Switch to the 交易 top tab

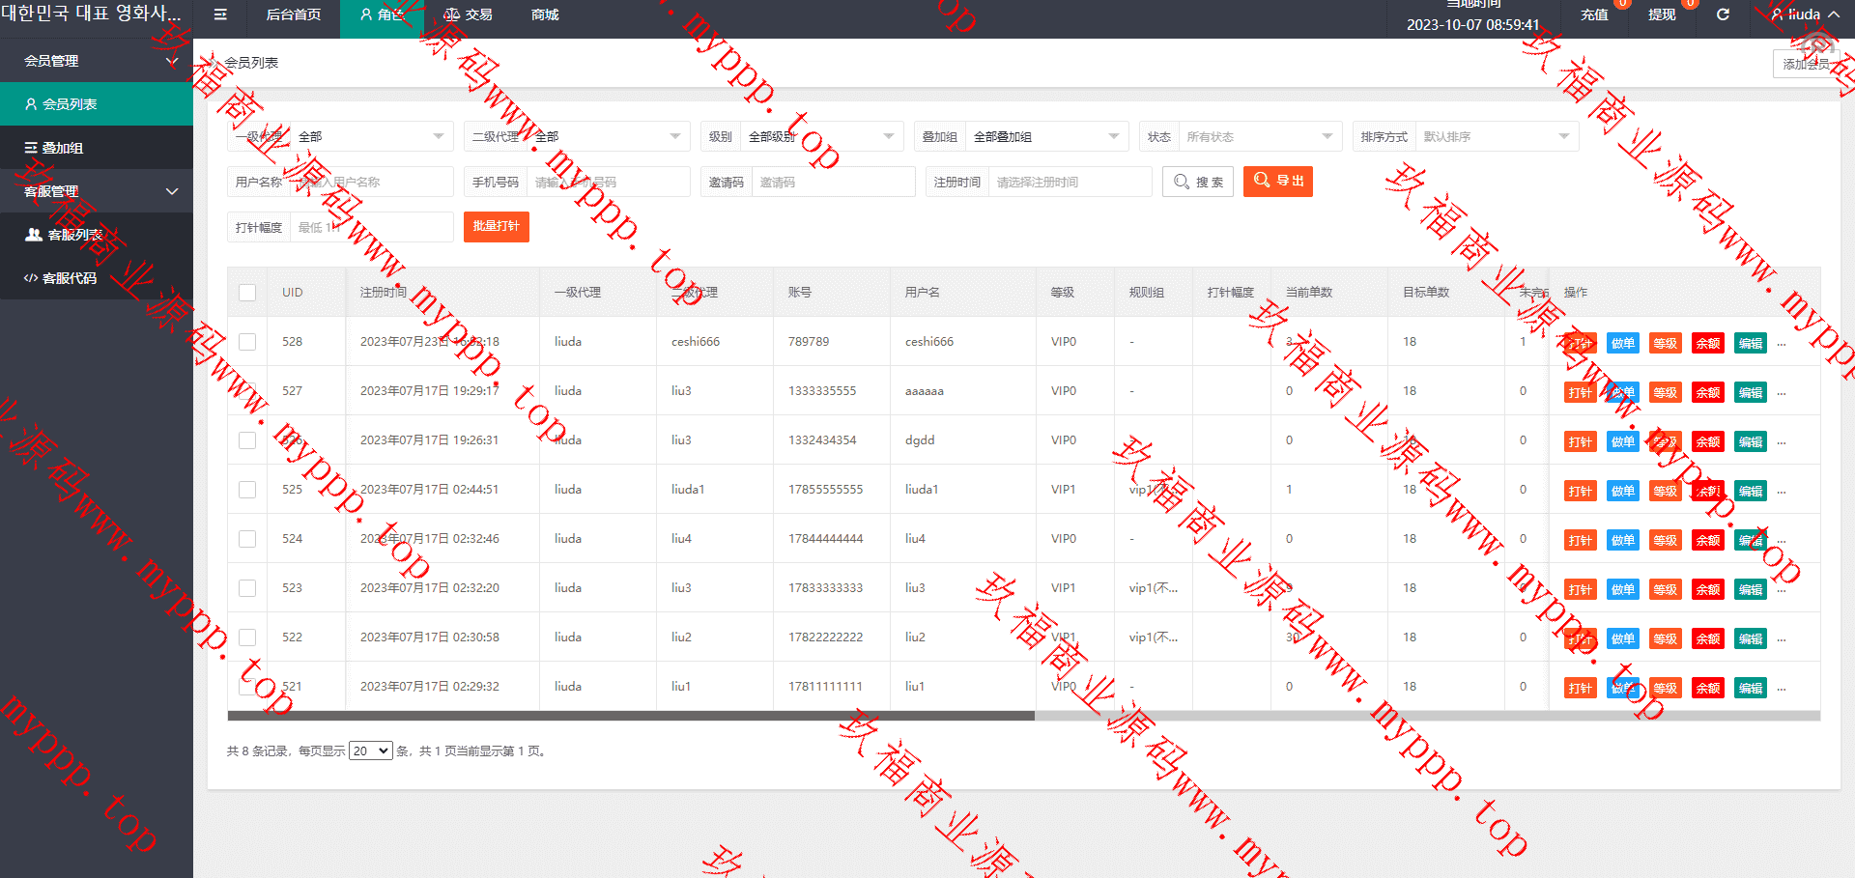point(469,14)
